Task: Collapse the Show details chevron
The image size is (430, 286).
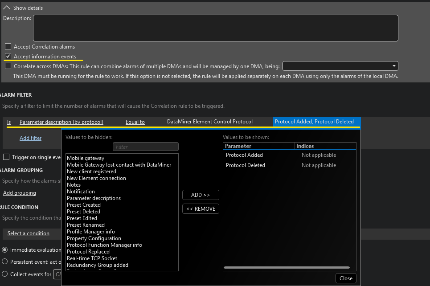Action: 7,8
